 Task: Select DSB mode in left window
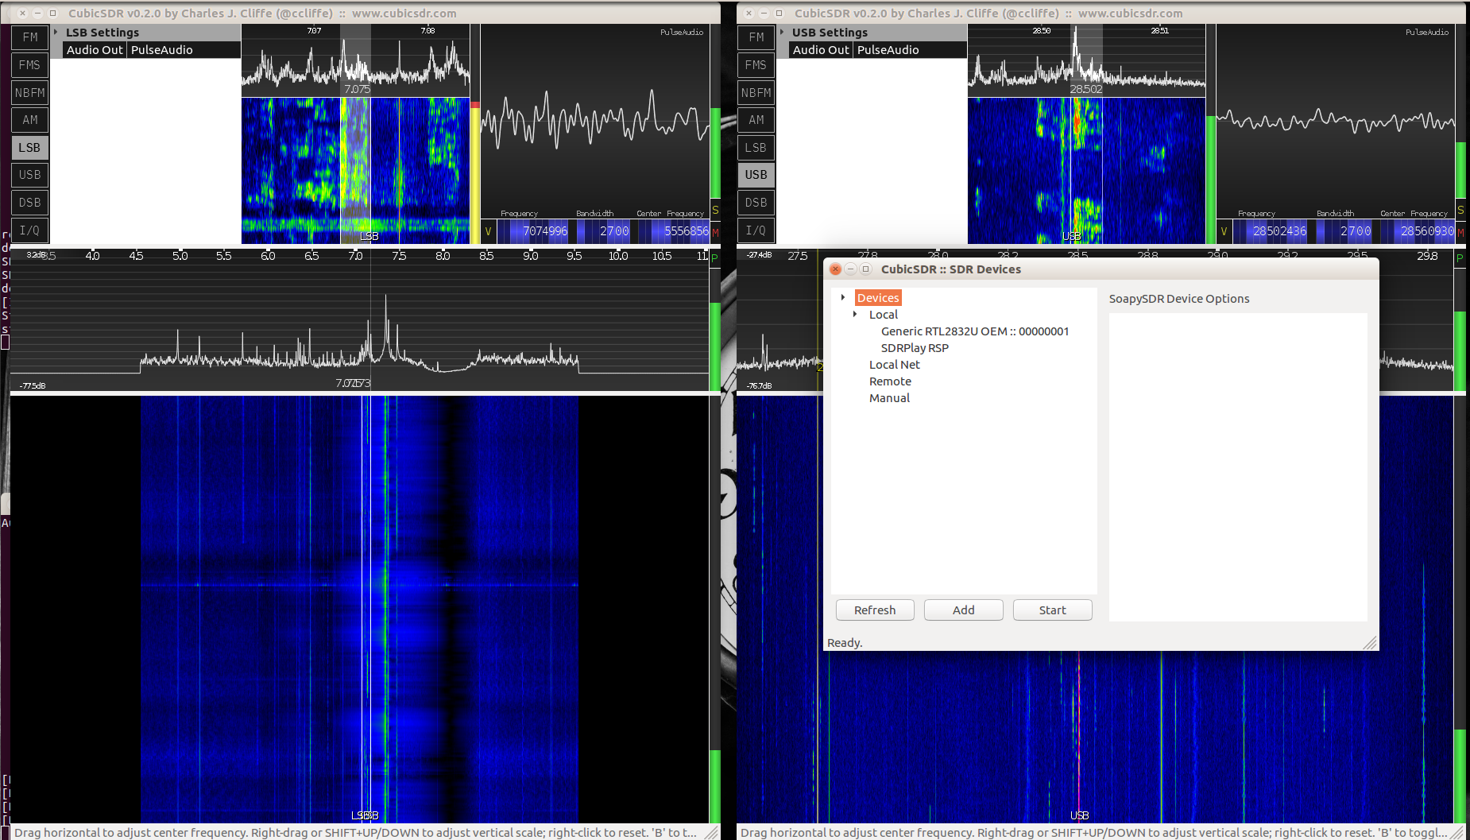[x=30, y=203]
